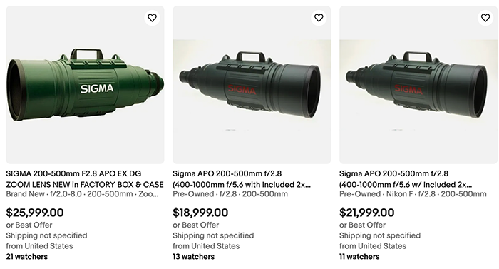Click heart icon on $18,999.00 lens listing
Screen dimensions: 499x269
(x=319, y=18)
